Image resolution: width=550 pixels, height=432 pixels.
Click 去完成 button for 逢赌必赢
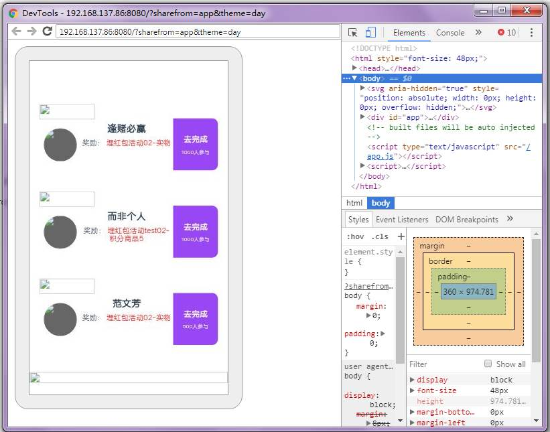pos(196,145)
